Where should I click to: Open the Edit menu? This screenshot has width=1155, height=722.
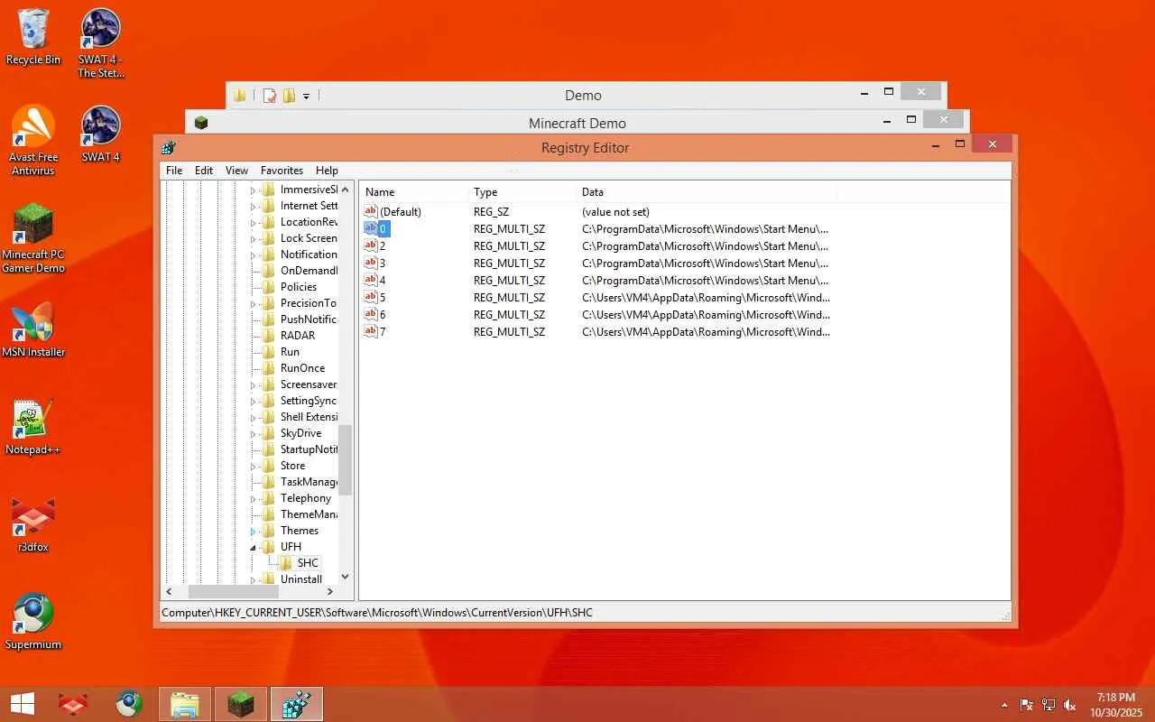point(204,171)
